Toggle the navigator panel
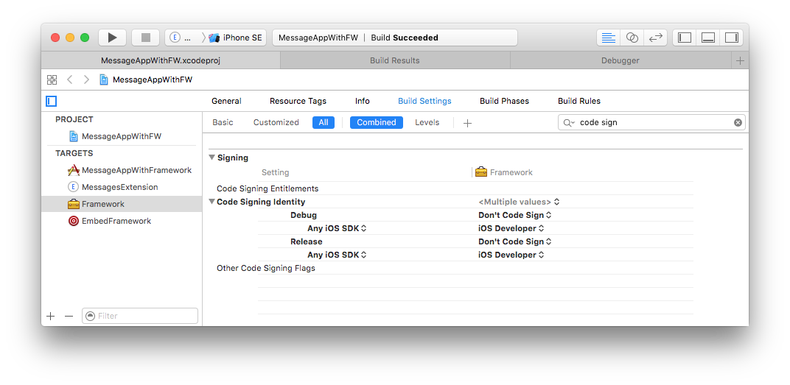The width and height of the screenshot is (790, 385). 685,38
